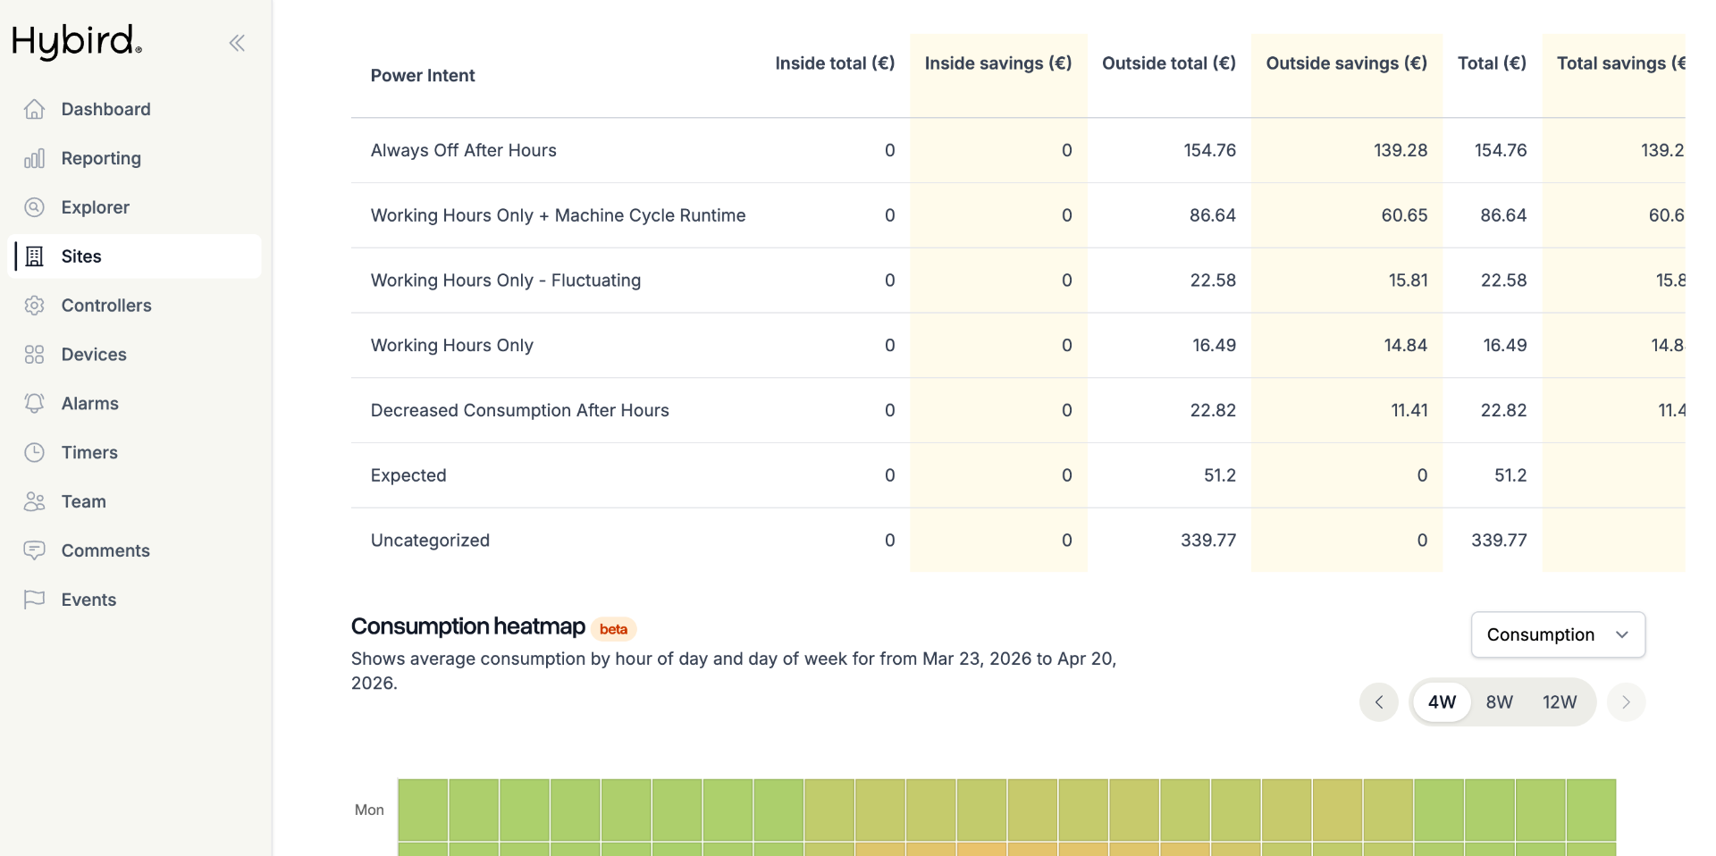Screen dimensions: 1716x856
Task: Click outside savings value 11.41
Action: click(x=1409, y=410)
